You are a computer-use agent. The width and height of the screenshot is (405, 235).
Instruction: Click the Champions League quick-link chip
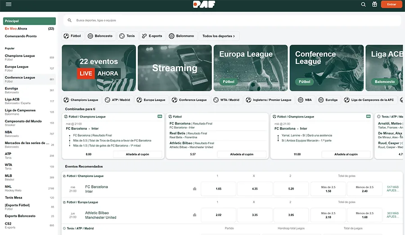click(81, 100)
